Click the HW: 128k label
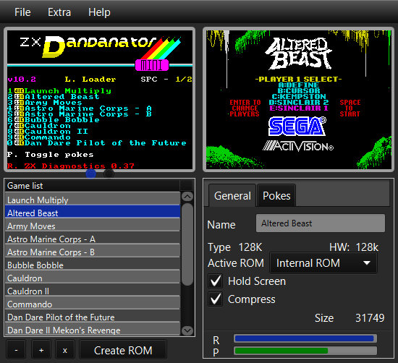Viewport: 398px width, 363px height. [x=354, y=247]
